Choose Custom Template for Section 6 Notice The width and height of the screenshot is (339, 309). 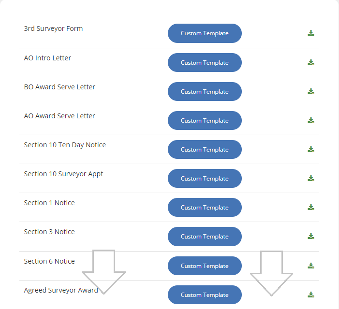(205, 266)
